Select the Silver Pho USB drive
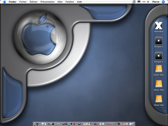Image resolution: width=168 pixels, height=126 pixels. pos(159,84)
